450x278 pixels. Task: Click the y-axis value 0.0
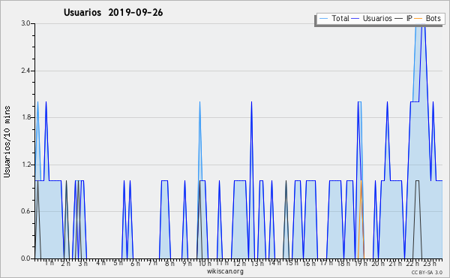coord(25,258)
